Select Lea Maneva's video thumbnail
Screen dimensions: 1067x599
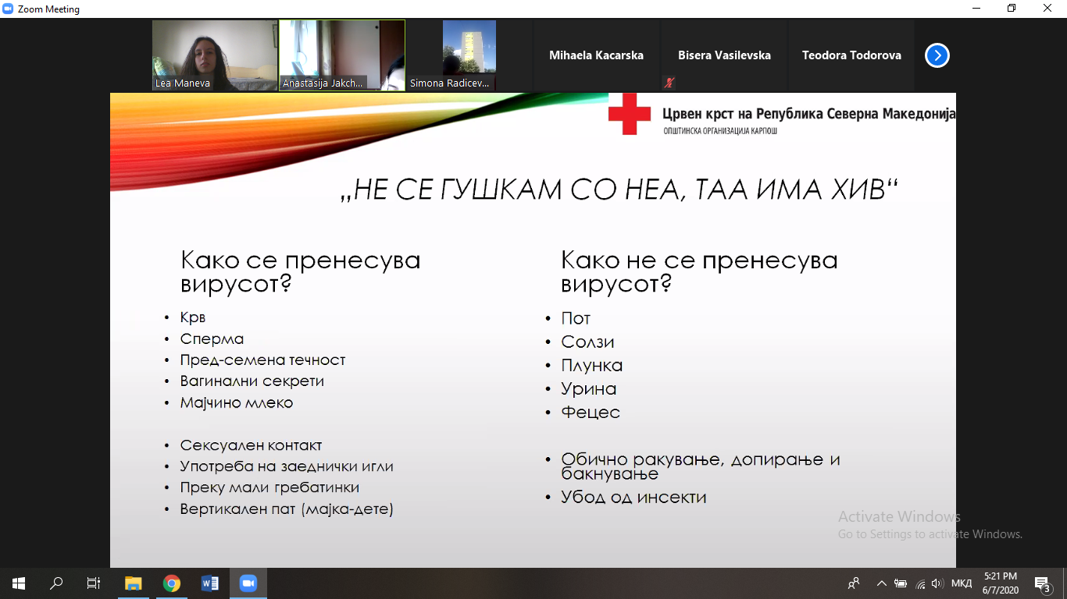[215, 55]
